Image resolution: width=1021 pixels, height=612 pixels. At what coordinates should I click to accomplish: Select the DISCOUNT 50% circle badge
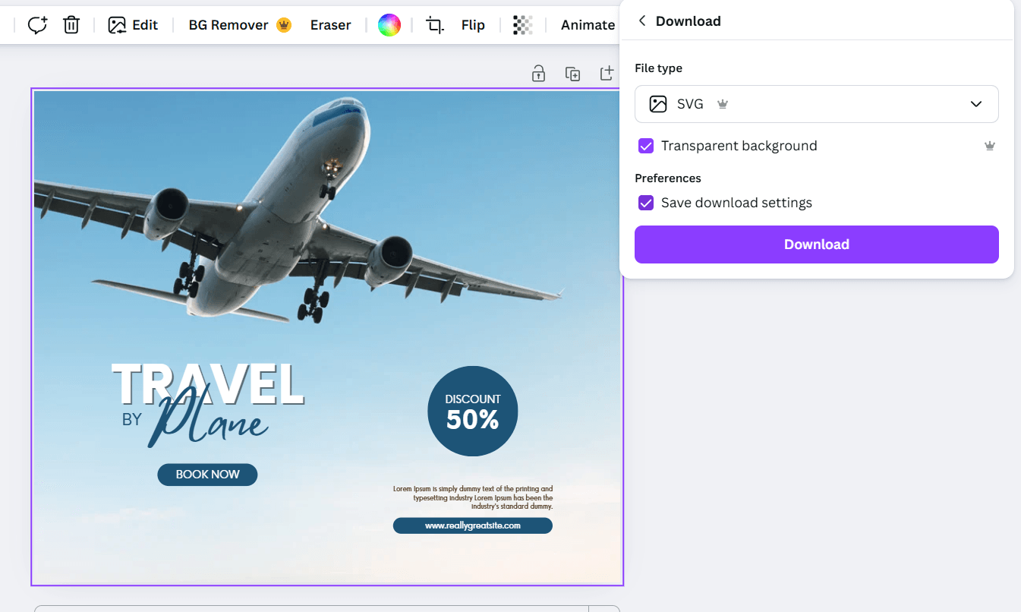473,412
